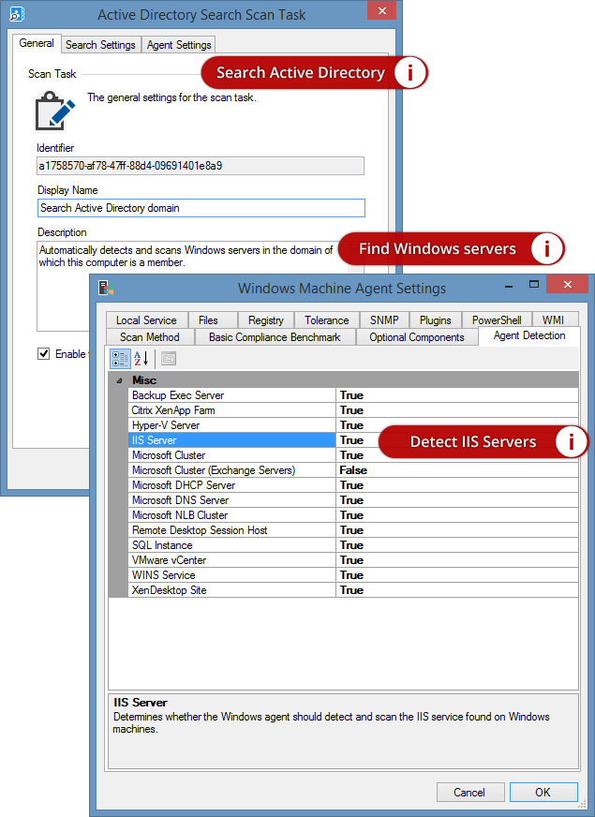
Task: Open the Basic Compliance Benchmark tab
Action: click(275, 337)
